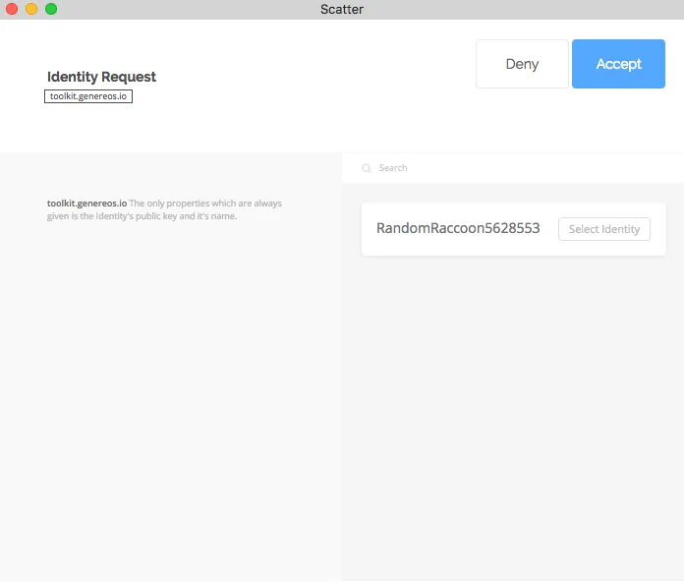Click the Identity Request heading
The image size is (684, 585).
(101, 77)
